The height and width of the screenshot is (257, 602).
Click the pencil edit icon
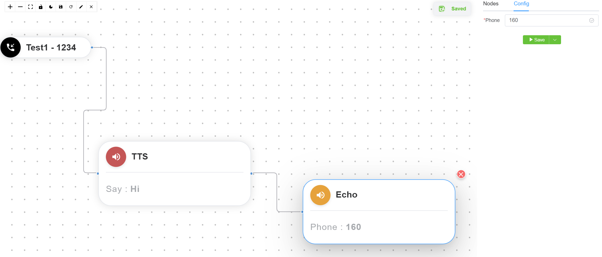81,7
